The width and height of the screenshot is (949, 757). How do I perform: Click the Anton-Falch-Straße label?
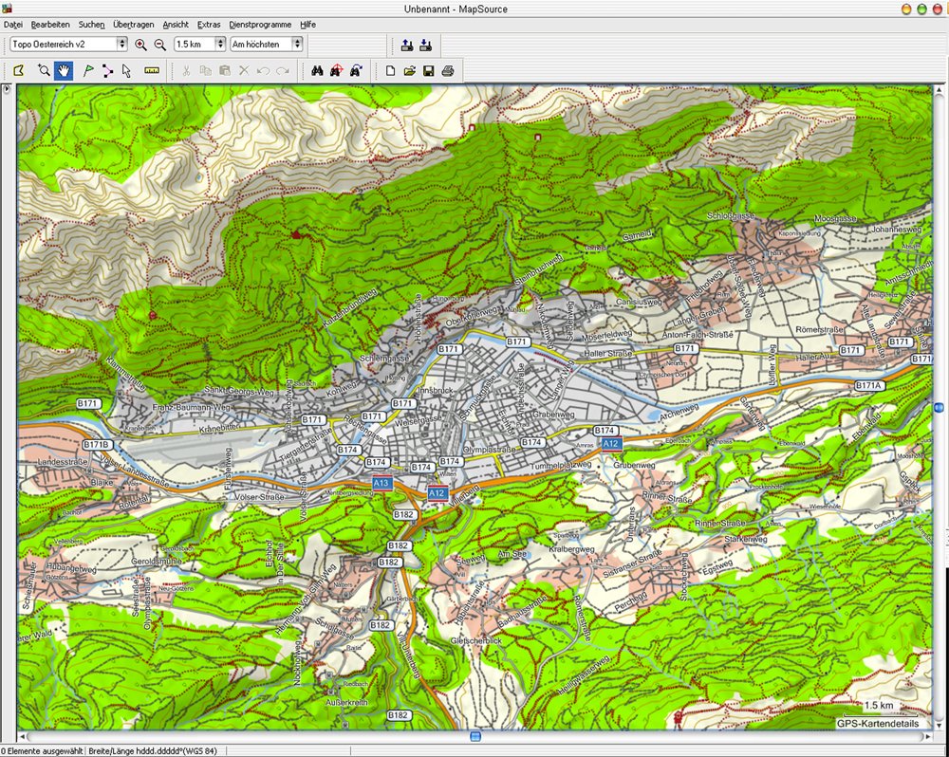pyautogui.click(x=698, y=334)
